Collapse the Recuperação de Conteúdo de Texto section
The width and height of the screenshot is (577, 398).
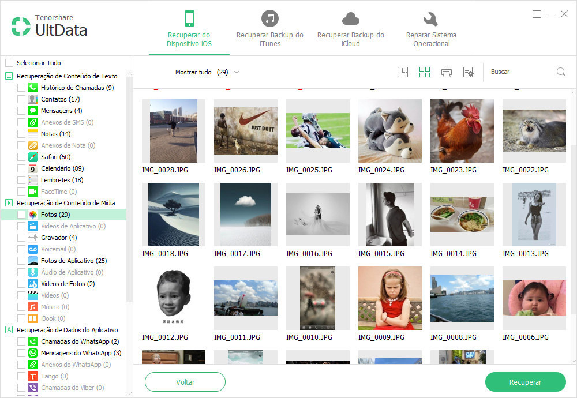(9, 76)
